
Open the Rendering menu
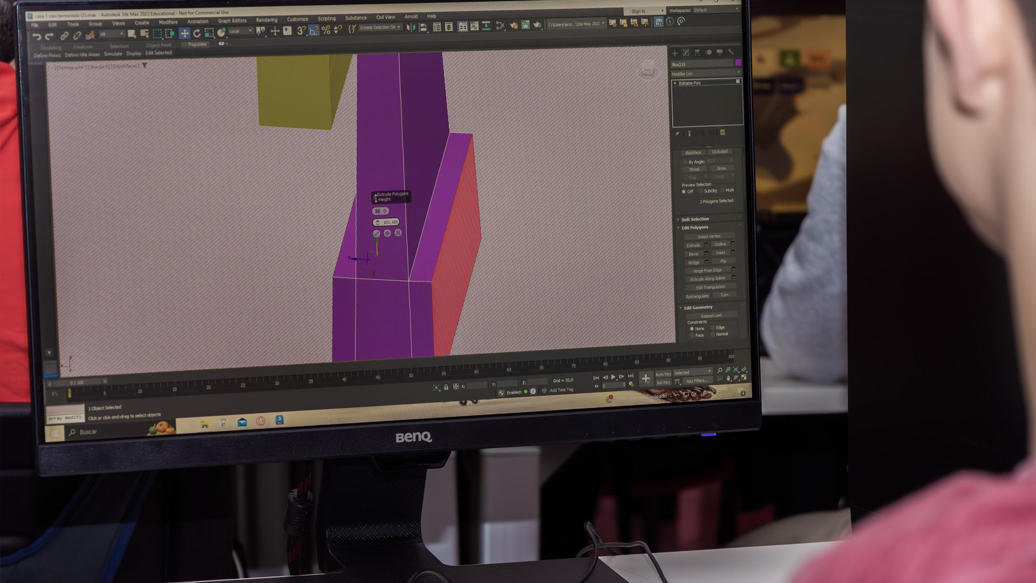pyautogui.click(x=267, y=20)
